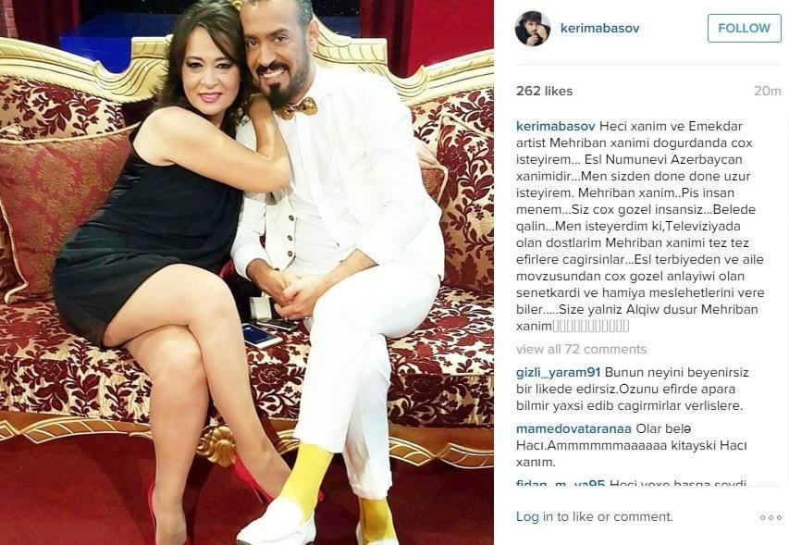Click the FOLLOW button
789x545 pixels.
coord(744,28)
